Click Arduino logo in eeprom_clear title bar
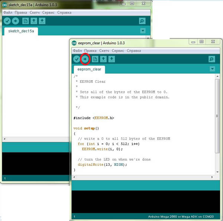 click(74, 43)
